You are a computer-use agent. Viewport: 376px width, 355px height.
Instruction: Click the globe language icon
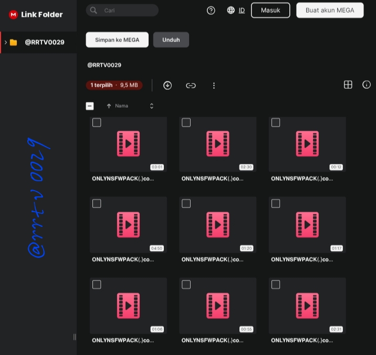click(231, 10)
